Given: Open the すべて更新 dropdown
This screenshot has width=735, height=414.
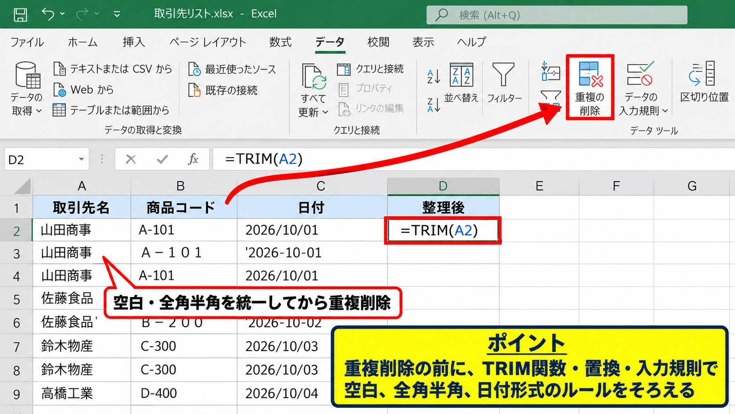Looking at the screenshot, I should click(313, 90).
